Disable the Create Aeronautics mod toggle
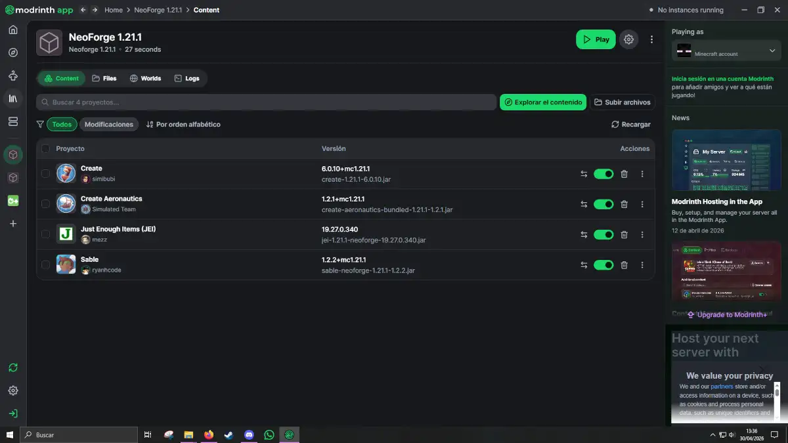The width and height of the screenshot is (788, 443). click(x=603, y=204)
